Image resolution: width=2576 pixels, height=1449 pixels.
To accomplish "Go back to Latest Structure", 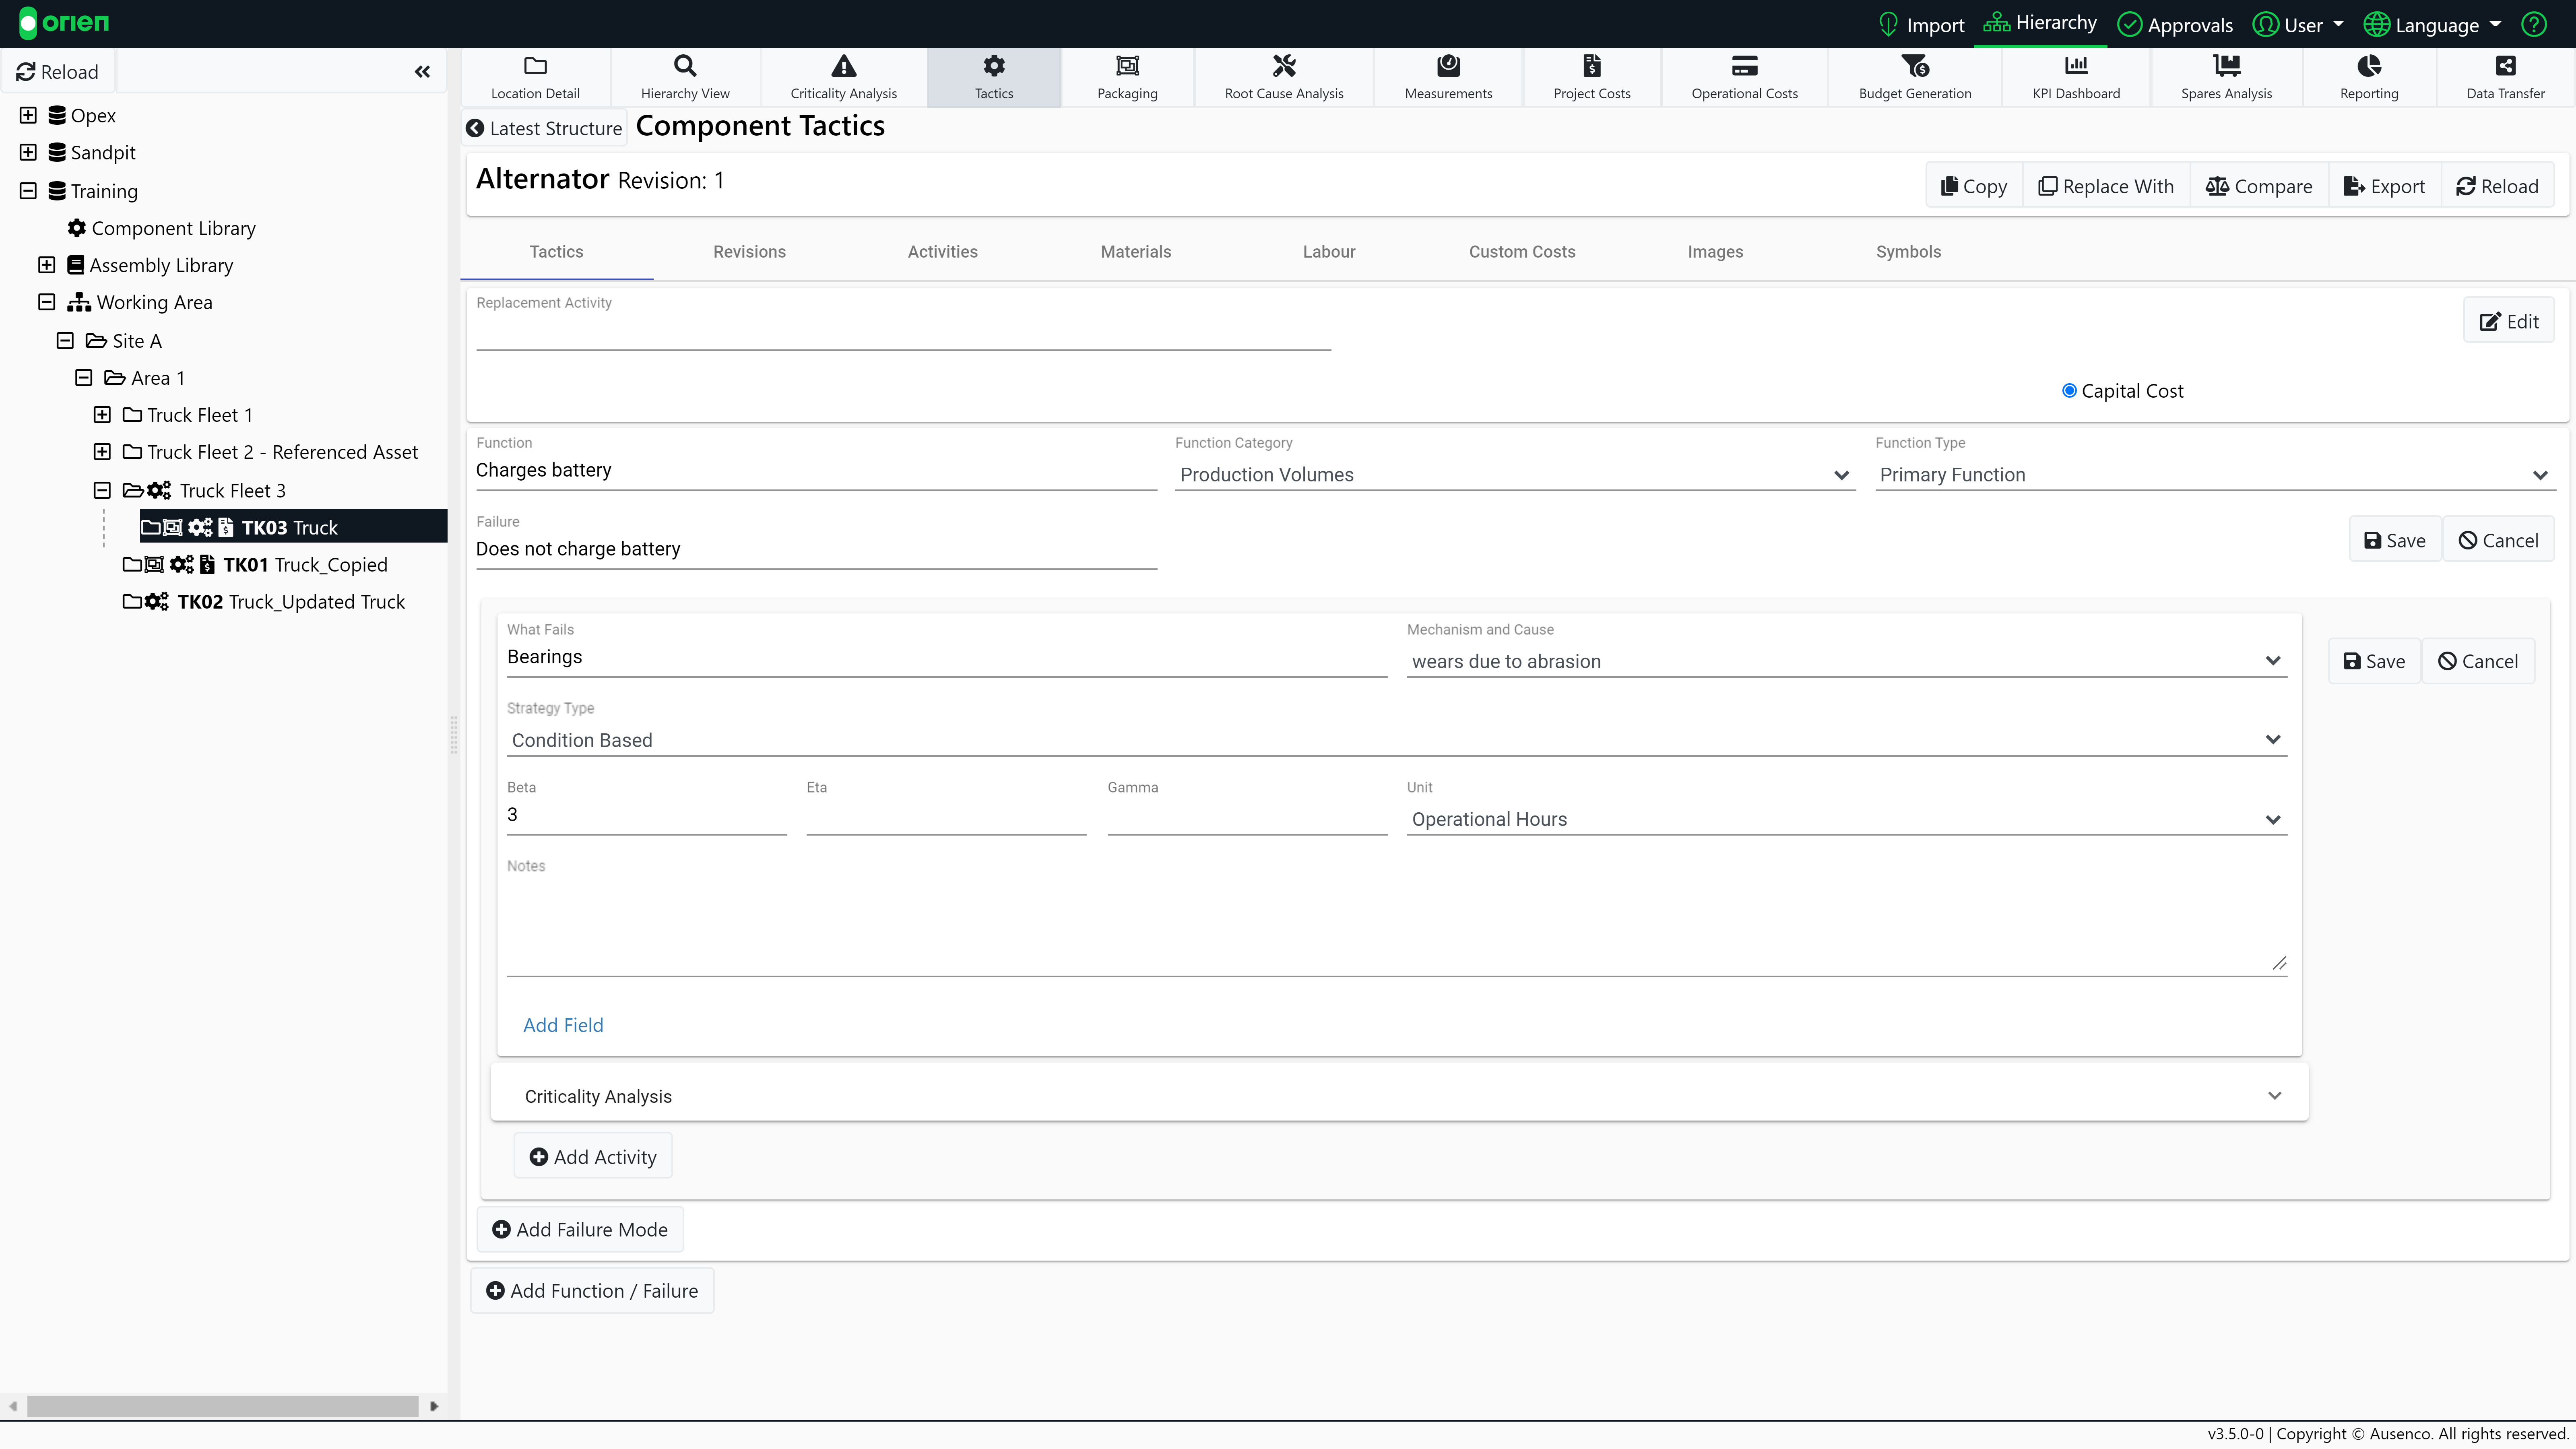I will [x=545, y=128].
